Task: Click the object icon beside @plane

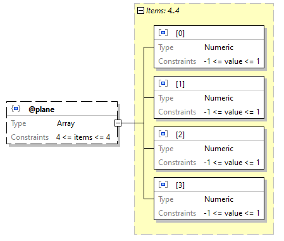Action: click(x=16, y=109)
